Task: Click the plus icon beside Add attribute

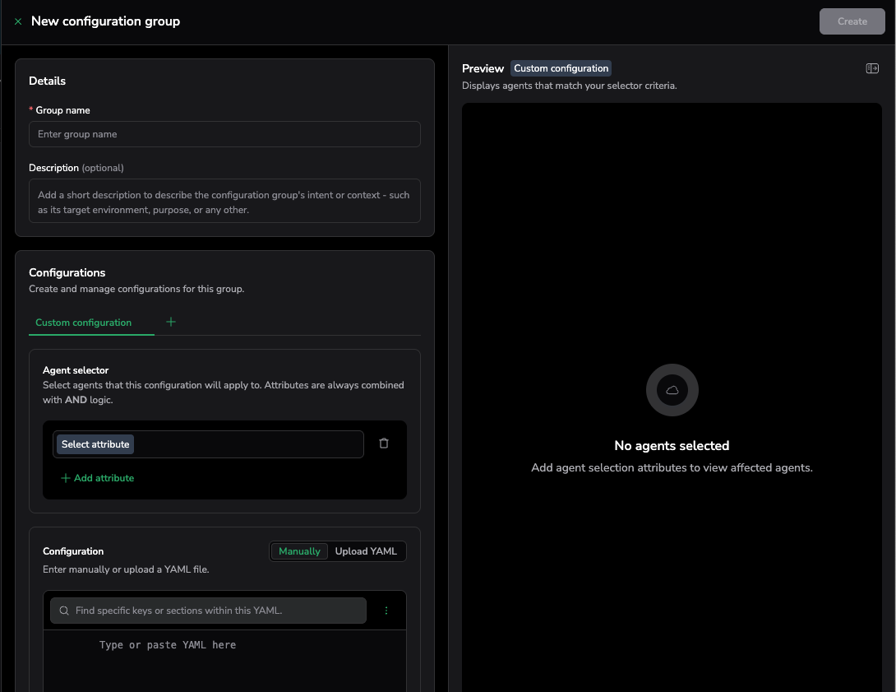Action: pyautogui.click(x=66, y=478)
